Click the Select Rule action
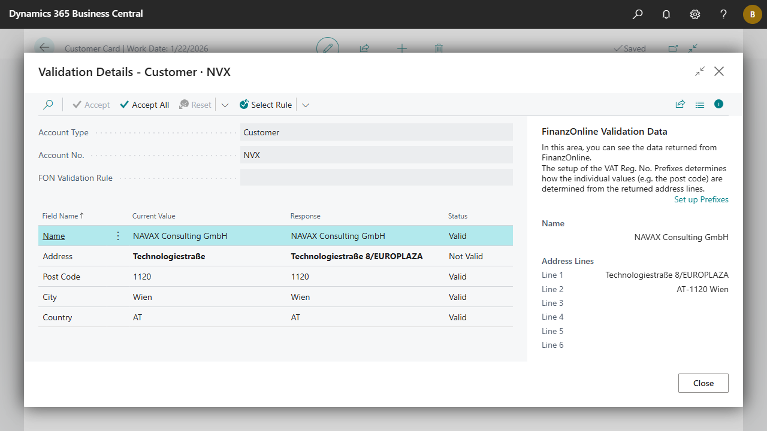 point(265,105)
